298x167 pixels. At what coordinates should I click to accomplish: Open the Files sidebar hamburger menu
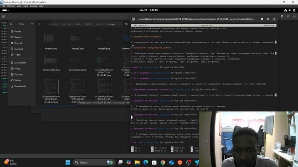(x=32, y=24)
